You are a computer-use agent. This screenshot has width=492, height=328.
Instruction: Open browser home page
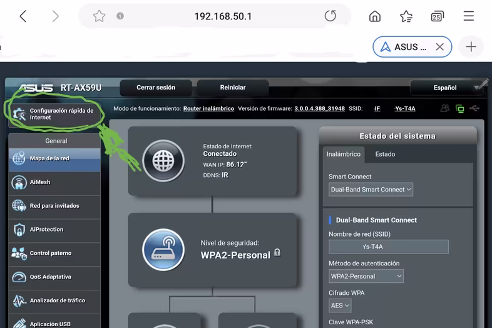(375, 16)
